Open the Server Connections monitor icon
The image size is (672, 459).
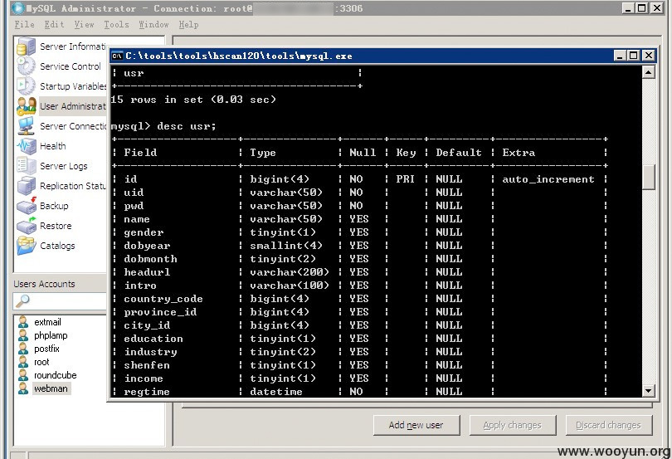tap(27, 126)
